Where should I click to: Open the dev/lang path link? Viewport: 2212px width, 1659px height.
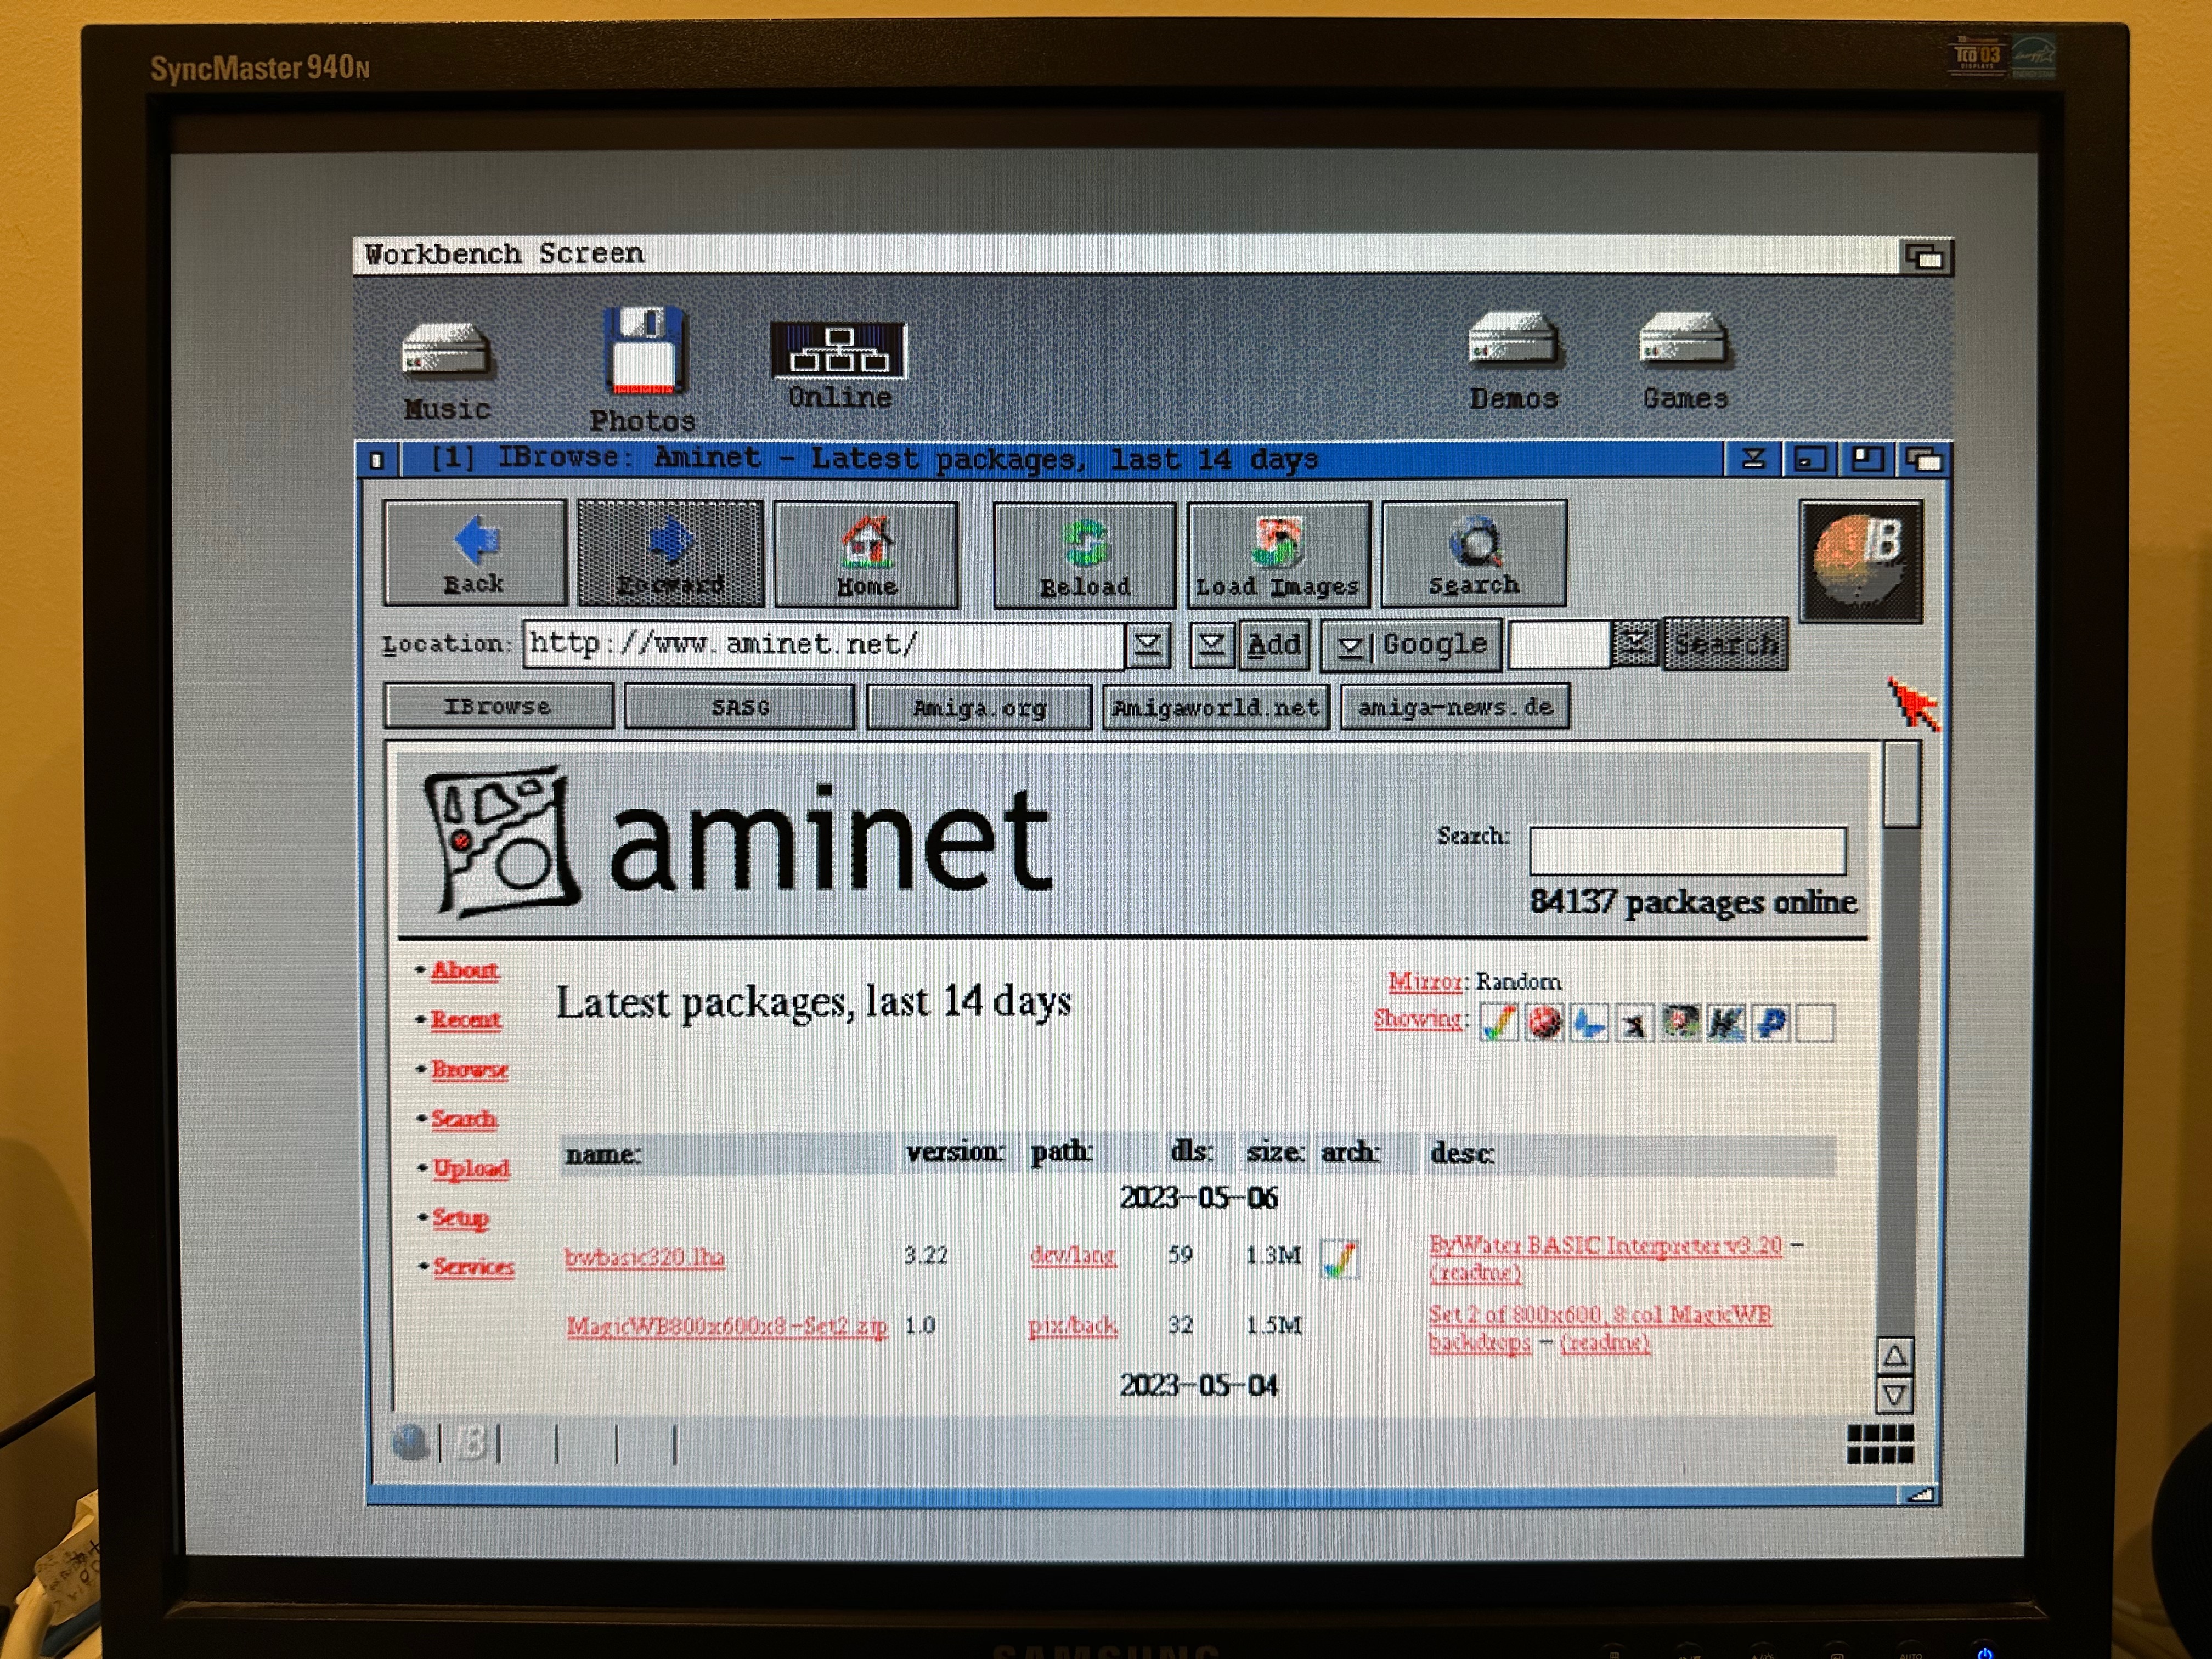pyautogui.click(x=1073, y=1255)
